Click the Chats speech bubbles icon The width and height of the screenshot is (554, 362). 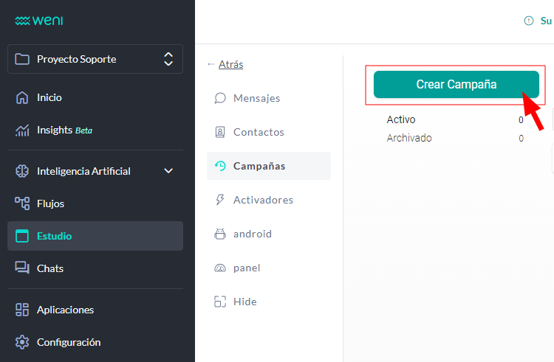tap(22, 268)
